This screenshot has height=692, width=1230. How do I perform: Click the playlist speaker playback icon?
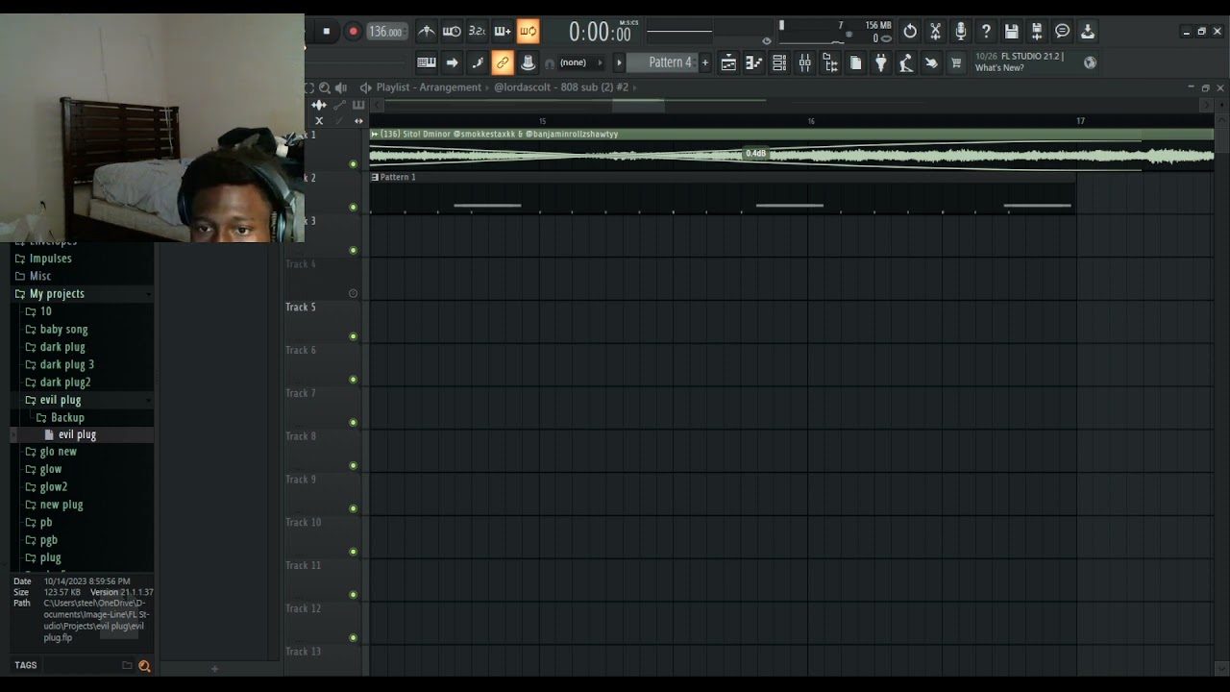(x=340, y=87)
